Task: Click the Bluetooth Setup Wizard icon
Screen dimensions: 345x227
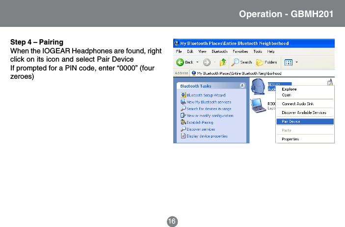Action: click(x=183, y=95)
